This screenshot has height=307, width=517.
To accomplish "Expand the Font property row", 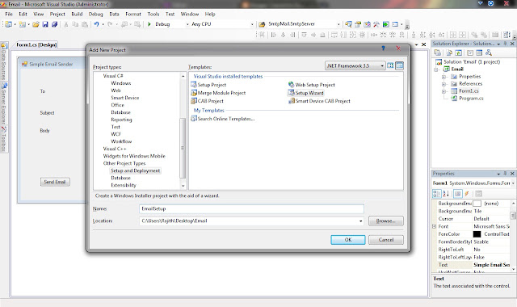I will coord(435,226).
